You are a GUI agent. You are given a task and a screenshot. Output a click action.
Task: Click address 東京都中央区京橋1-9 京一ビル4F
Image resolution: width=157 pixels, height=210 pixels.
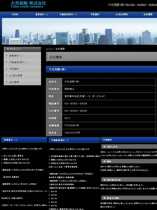[x=85, y=96]
